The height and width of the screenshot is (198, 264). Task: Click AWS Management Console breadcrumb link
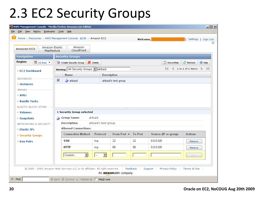pos(61,38)
